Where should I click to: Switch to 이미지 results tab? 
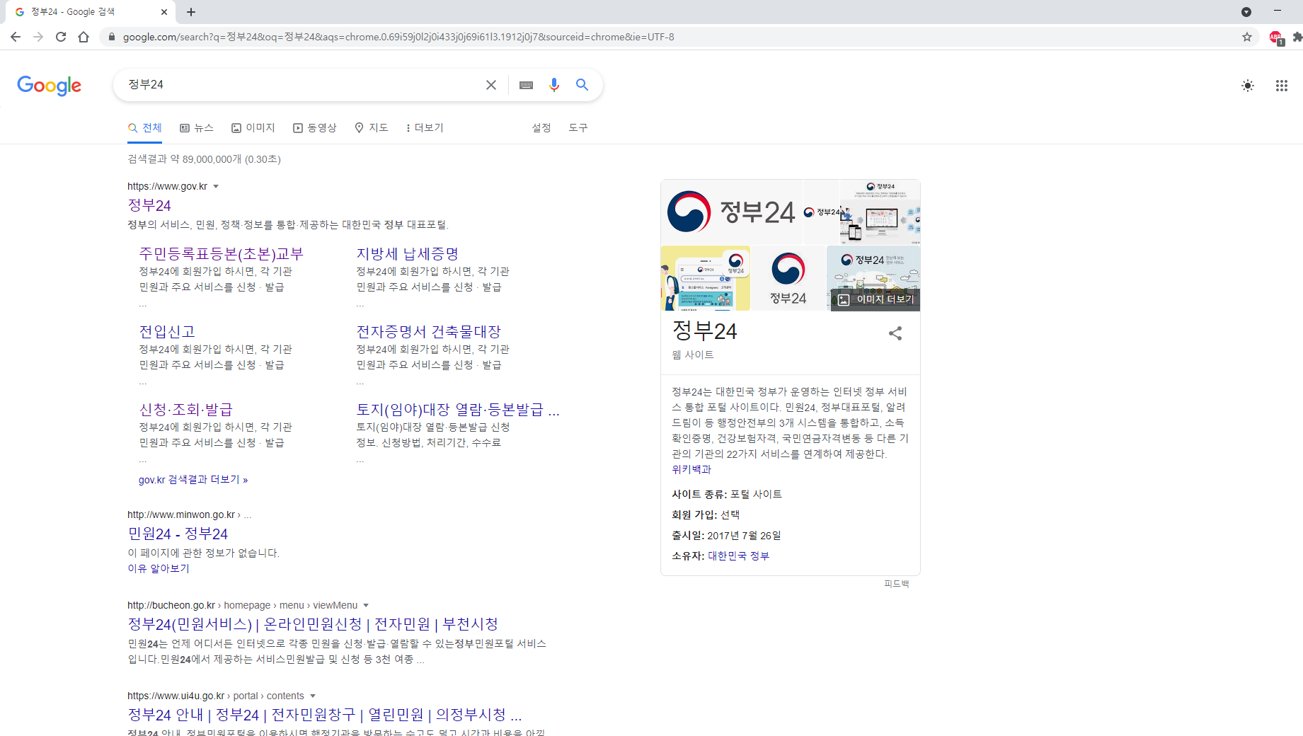point(253,128)
